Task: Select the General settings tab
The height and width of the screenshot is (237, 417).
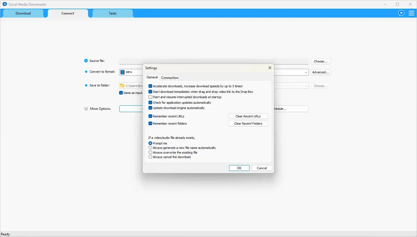Action: tap(152, 77)
